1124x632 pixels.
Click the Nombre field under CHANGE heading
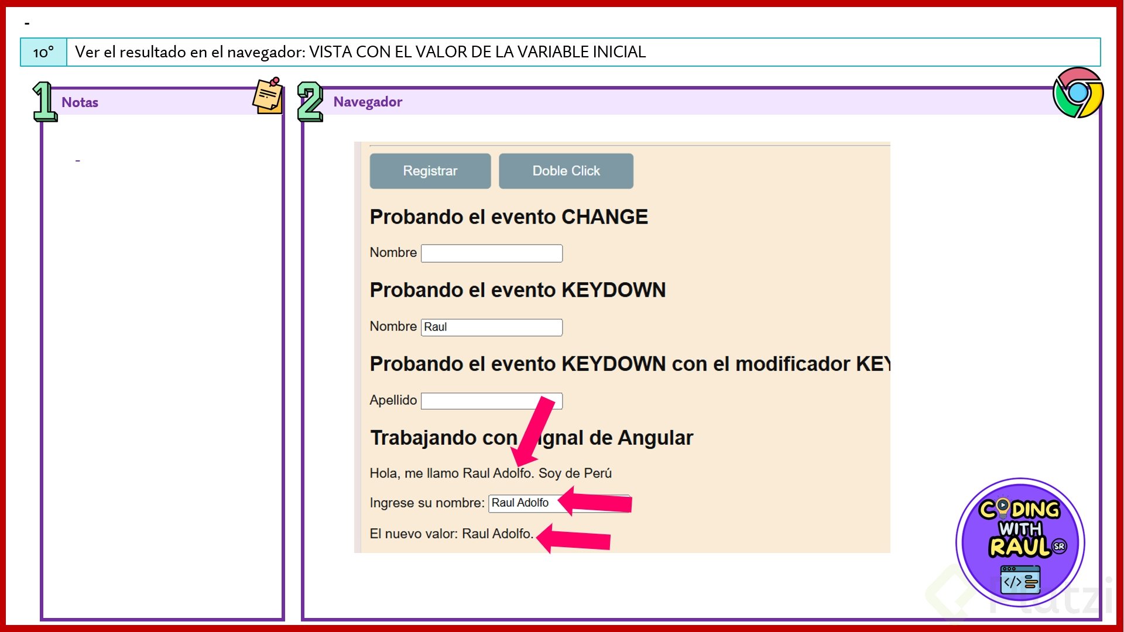(x=491, y=253)
